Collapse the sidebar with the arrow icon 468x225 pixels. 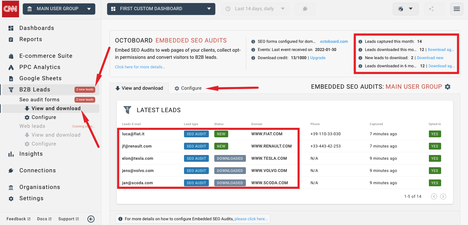91,219
